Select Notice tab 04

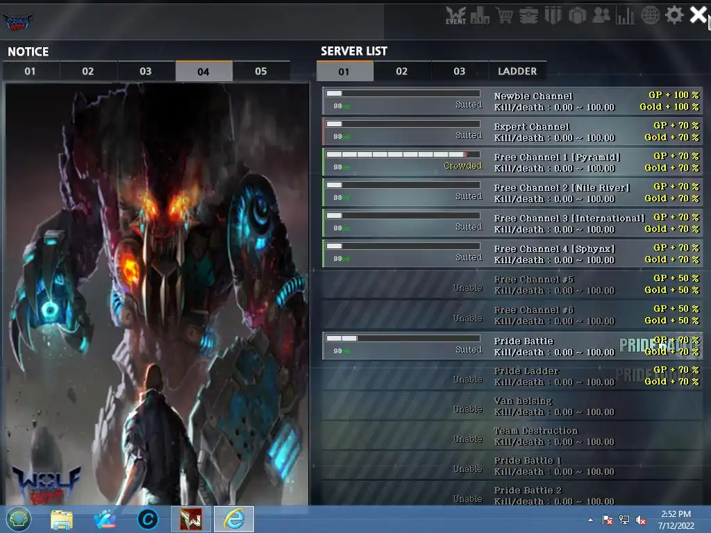tap(203, 71)
